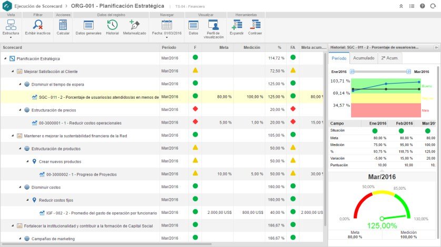Screen dimensions: 441x247
Task: Open Datos generales of the record
Action: coord(88,25)
